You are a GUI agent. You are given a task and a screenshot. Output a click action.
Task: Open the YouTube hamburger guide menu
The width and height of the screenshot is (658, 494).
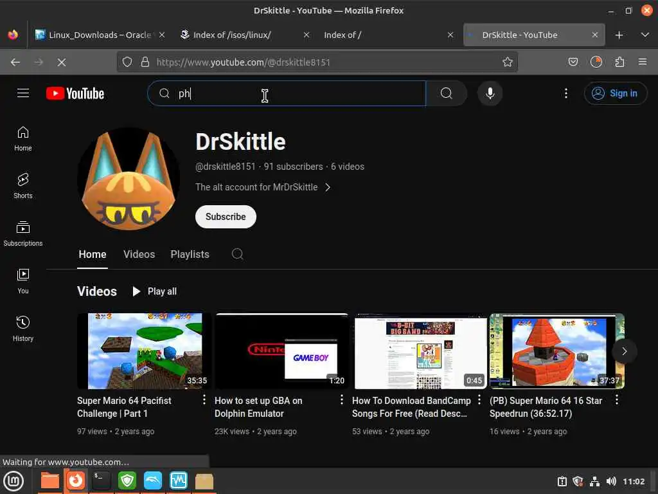click(23, 93)
